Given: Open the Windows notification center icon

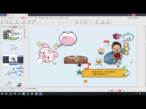Looking at the screenshot, I should [143, 94].
